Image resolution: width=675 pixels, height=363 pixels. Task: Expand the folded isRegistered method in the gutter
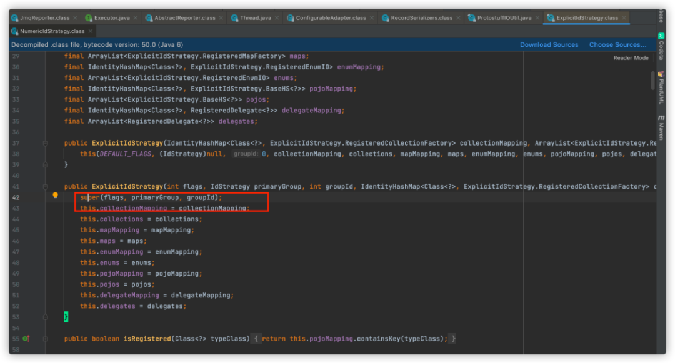coord(45,339)
